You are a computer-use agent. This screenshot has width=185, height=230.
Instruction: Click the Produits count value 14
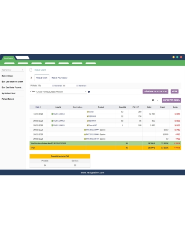45,165
